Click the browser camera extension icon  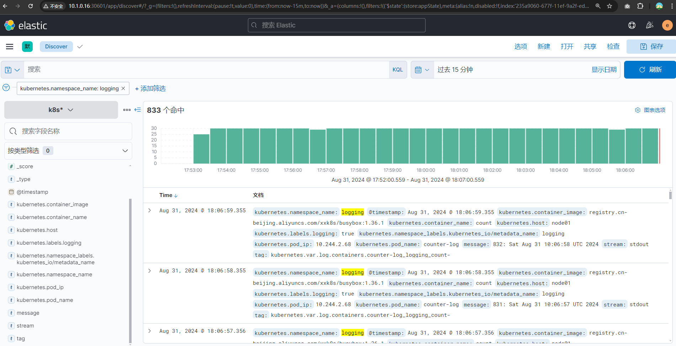pos(627,6)
